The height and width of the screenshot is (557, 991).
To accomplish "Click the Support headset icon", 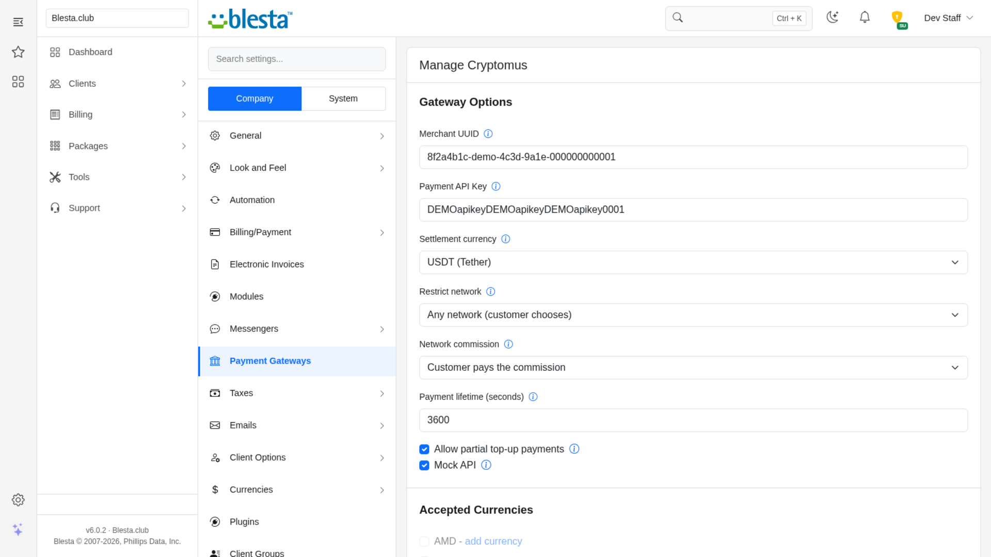I will point(55,208).
